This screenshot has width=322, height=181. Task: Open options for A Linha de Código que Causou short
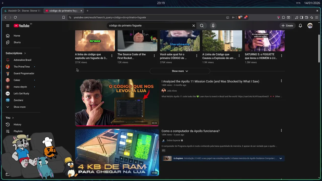(x=239, y=56)
